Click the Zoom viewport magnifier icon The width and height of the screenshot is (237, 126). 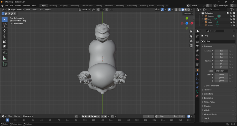tap(191, 32)
